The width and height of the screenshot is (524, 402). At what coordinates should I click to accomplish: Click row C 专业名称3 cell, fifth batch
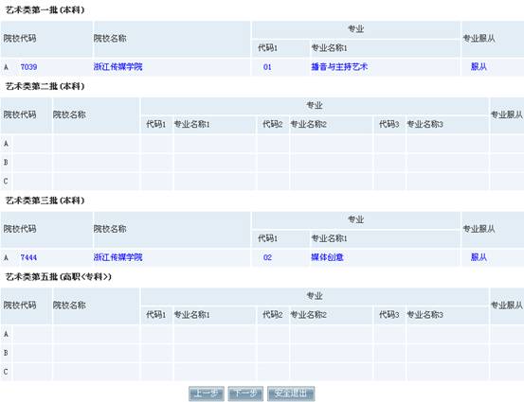pos(447,372)
